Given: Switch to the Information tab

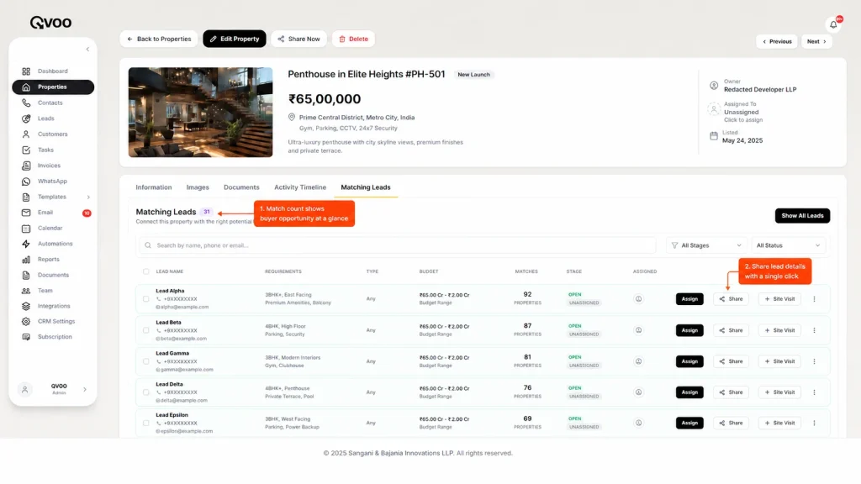Looking at the screenshot, I should pos(154,187).
